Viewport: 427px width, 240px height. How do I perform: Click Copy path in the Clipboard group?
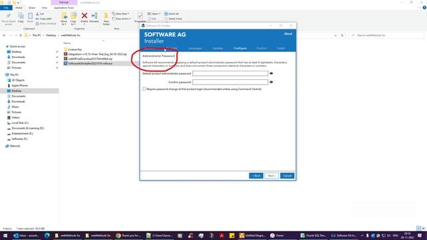click(x=44, y=19)
